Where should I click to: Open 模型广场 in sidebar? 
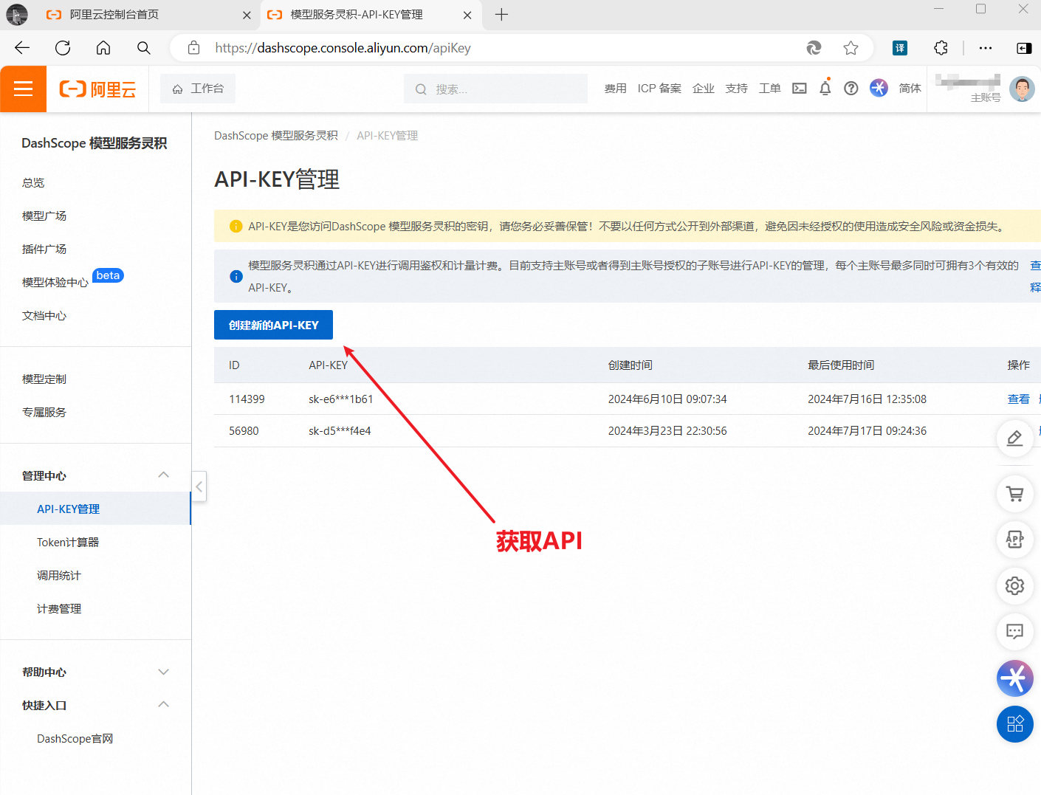point(44,216)
